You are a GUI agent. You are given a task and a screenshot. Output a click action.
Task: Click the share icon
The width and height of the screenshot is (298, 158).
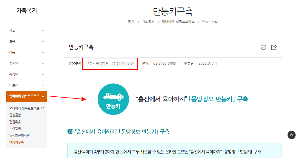tap(274, 47)
